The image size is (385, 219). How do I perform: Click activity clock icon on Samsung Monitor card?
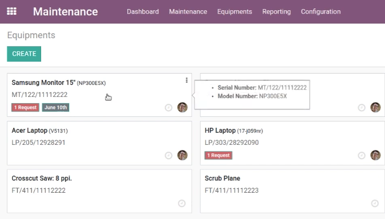[169, 107]
